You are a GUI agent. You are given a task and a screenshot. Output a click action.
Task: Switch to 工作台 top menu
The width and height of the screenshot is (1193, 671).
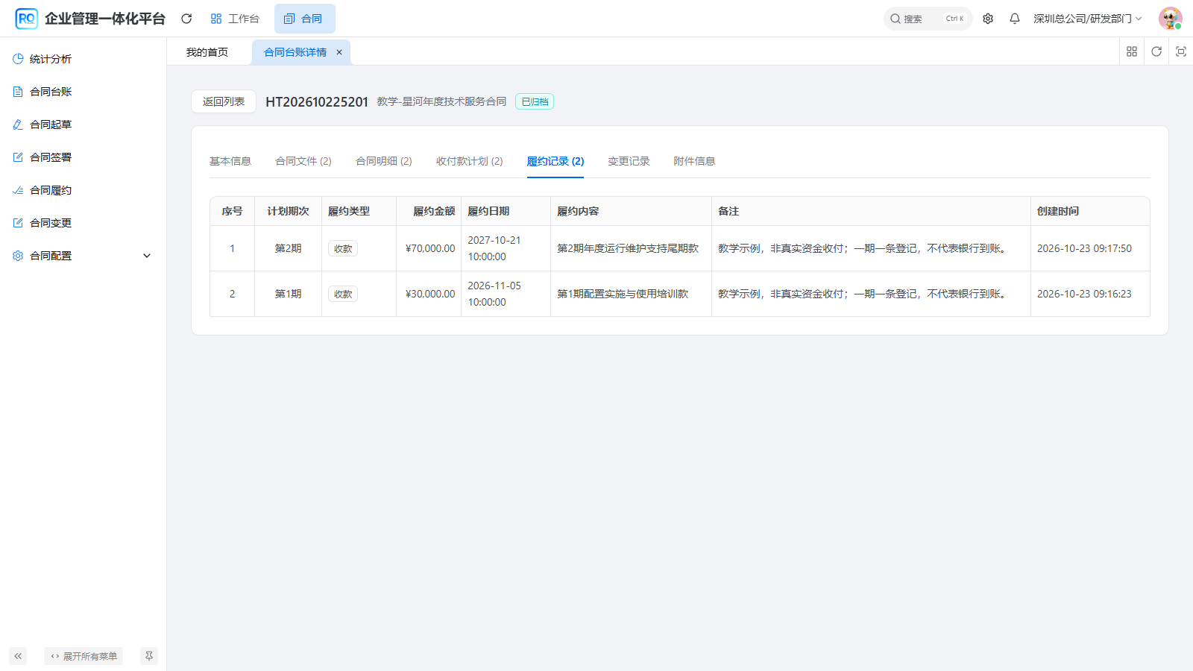tap(235, 19)
